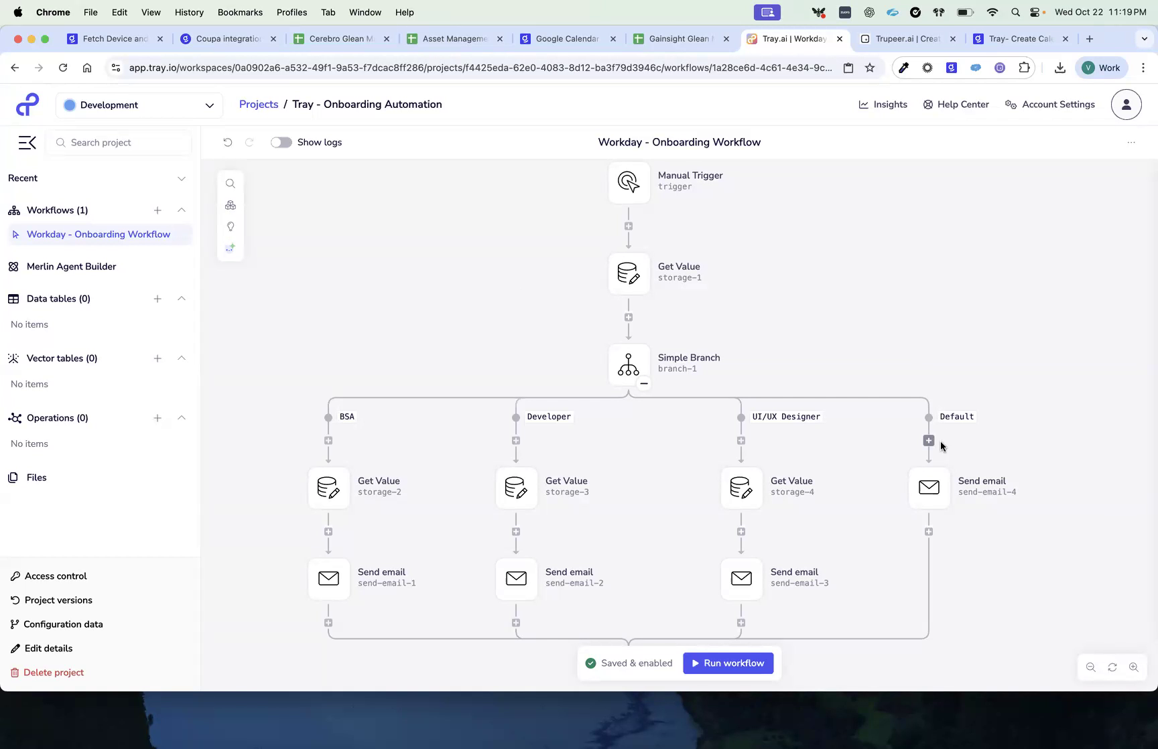Zoom out on the workflow canvas
Viewport: 1158px width, 749px height.
point(1090,667)
